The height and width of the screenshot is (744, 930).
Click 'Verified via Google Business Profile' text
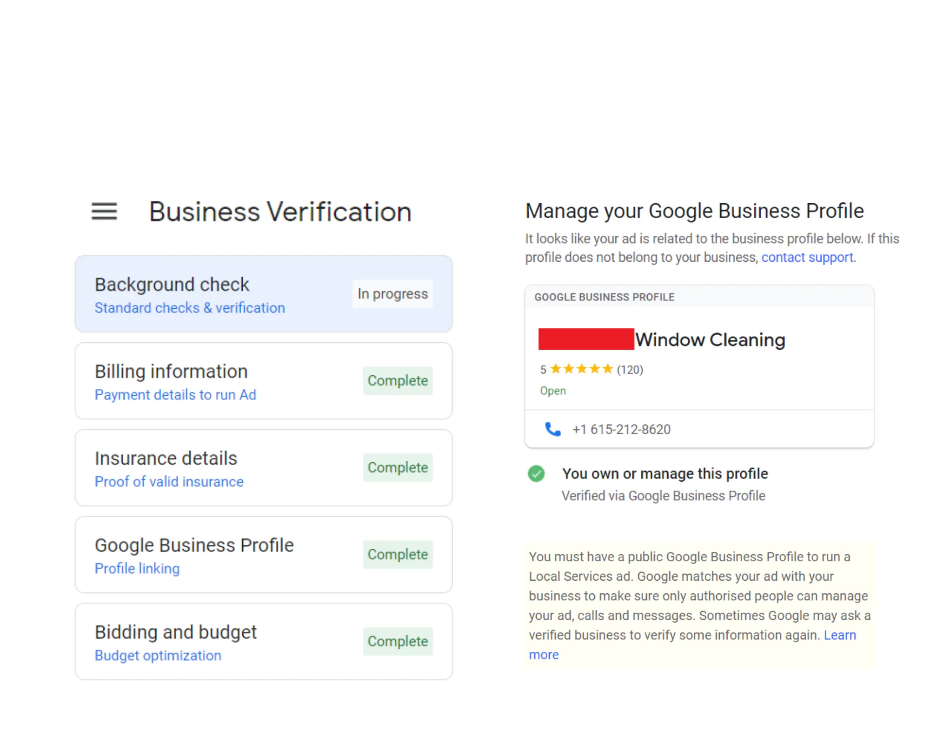click(x=664, y=496)
